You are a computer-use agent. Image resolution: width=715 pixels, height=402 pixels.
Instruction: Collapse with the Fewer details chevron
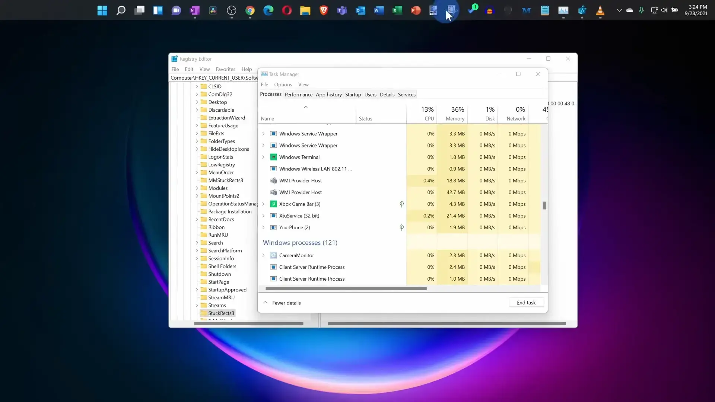pyautogui.click(x=265, y=303)
